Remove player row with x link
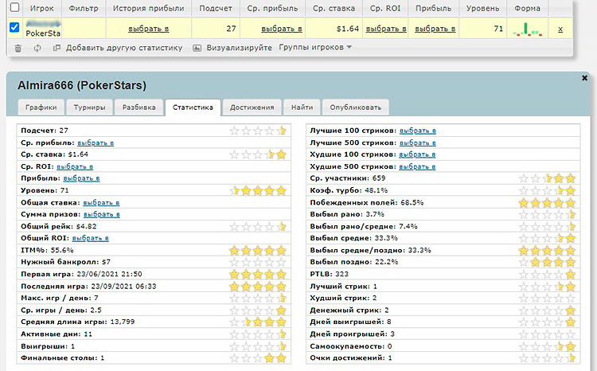 560,29
